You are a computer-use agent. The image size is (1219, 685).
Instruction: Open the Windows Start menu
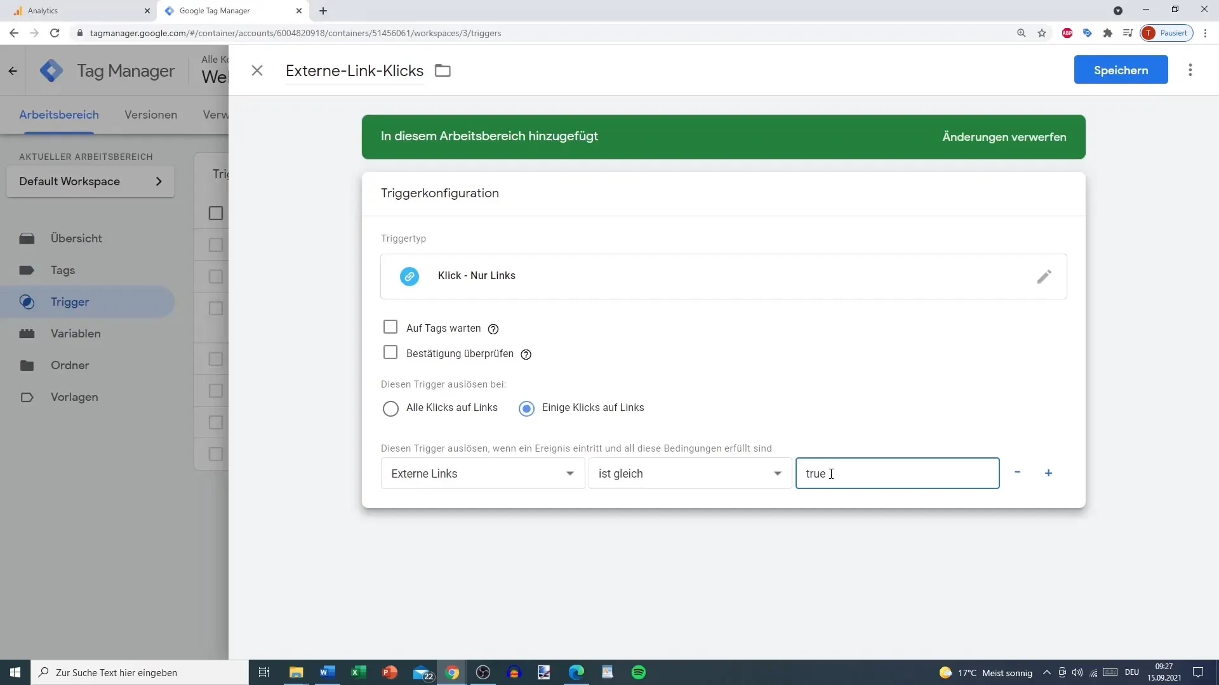(x=15, y=672)
